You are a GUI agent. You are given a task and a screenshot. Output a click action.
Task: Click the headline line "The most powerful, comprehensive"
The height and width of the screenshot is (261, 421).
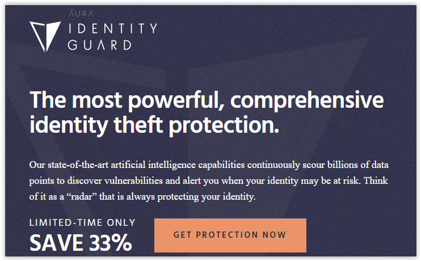coord(207,100)
